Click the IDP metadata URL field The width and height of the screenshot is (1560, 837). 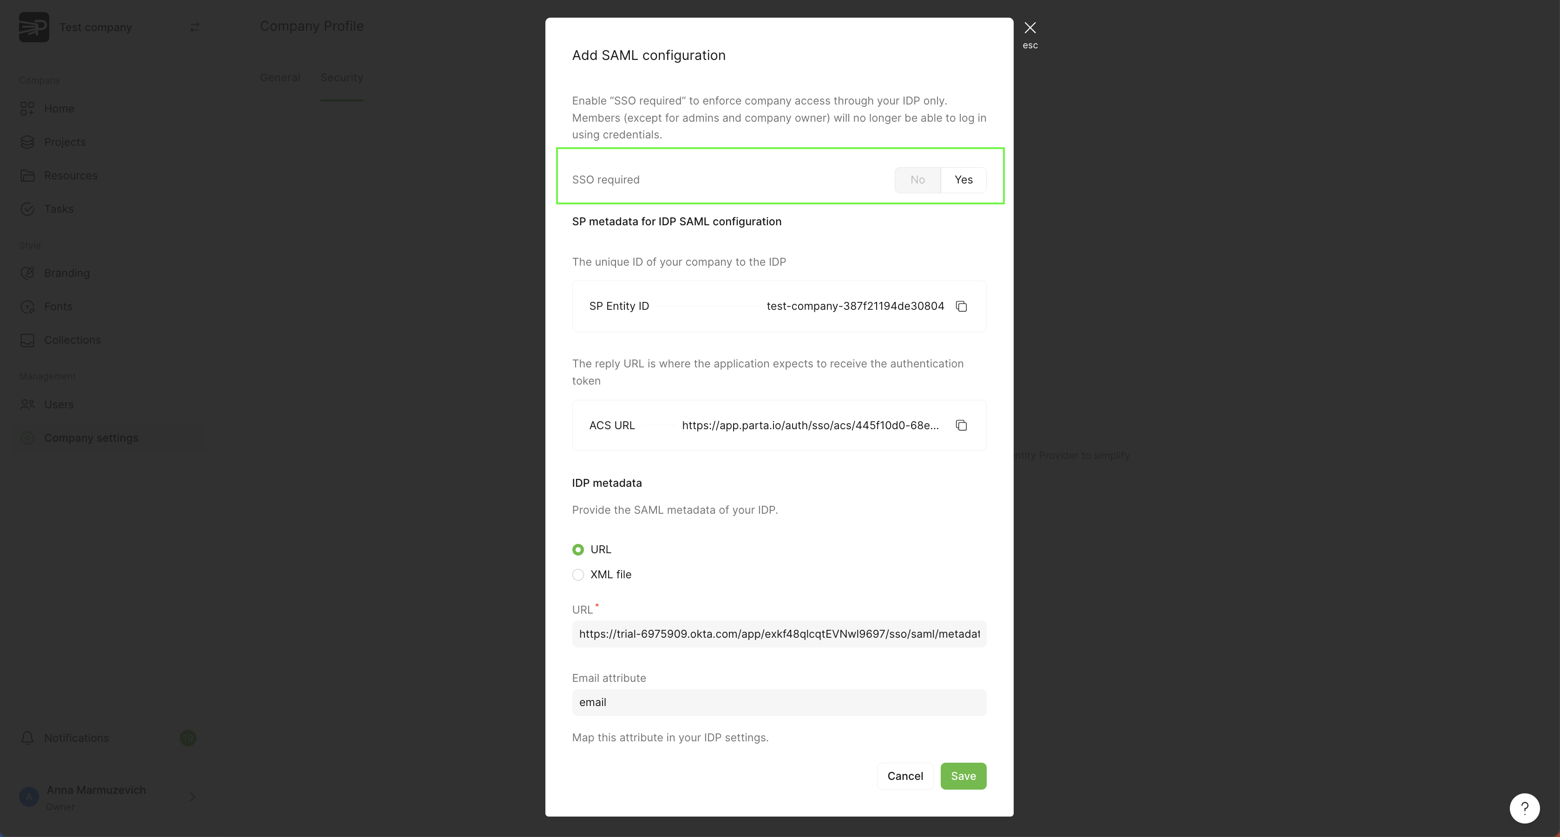[x=779, y=634]
